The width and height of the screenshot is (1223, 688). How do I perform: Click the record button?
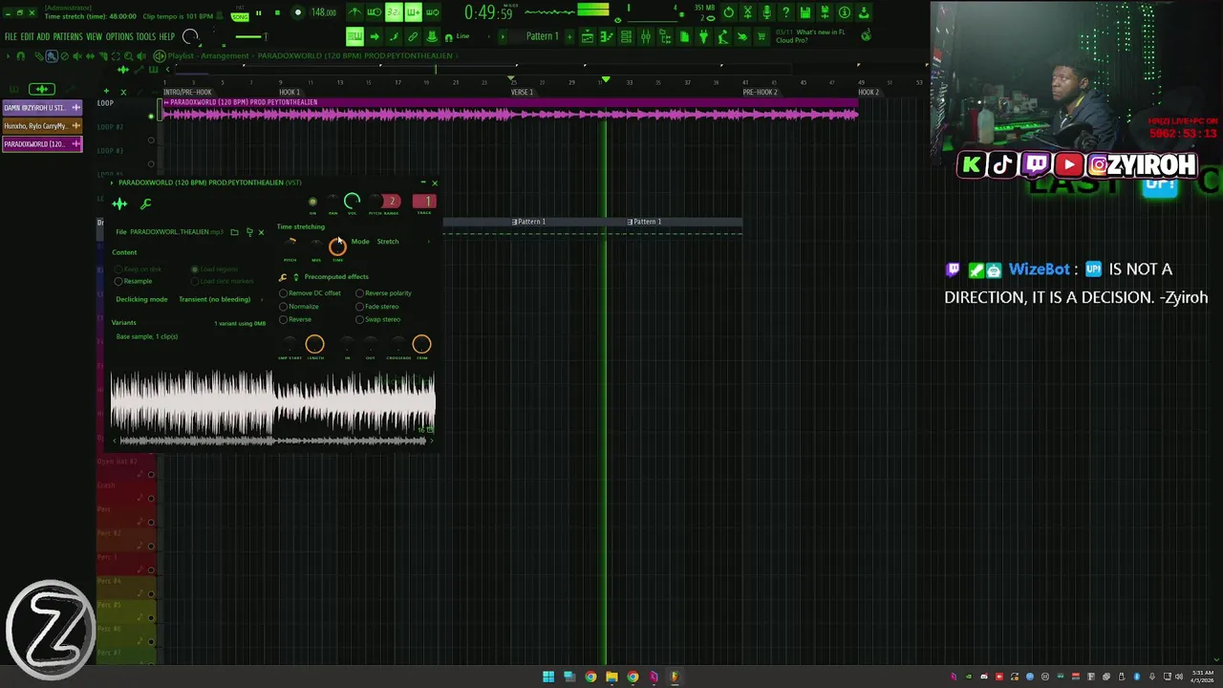(297, 12)
